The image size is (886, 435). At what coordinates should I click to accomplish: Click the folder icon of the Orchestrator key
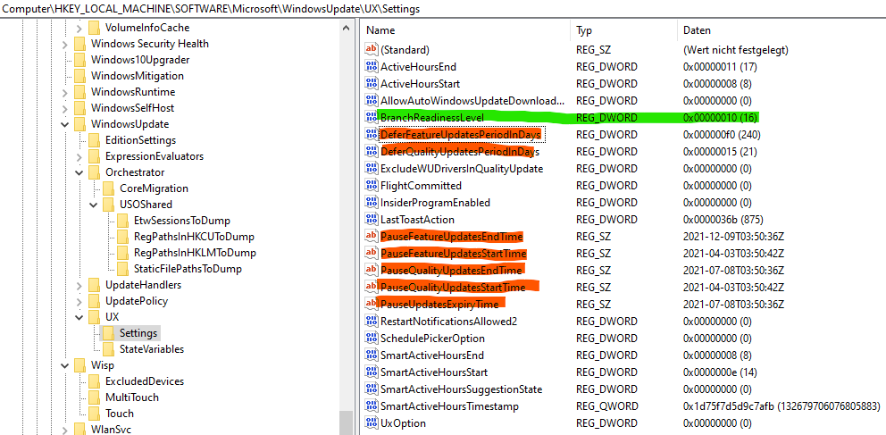point(94,172)
